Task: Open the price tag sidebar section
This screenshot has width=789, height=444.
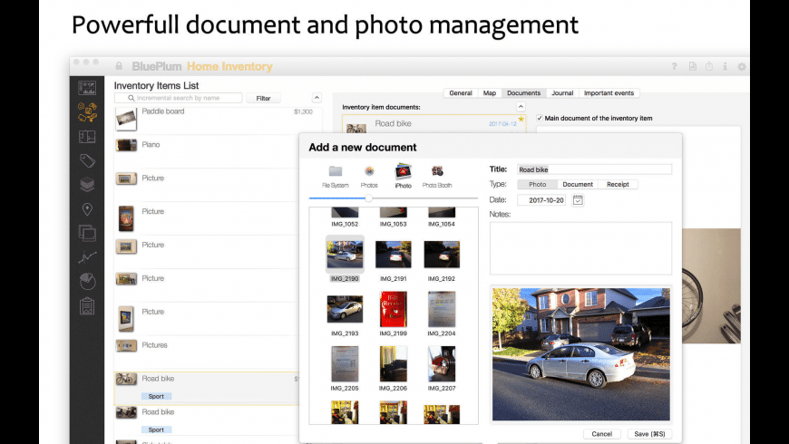Action: 88,161
